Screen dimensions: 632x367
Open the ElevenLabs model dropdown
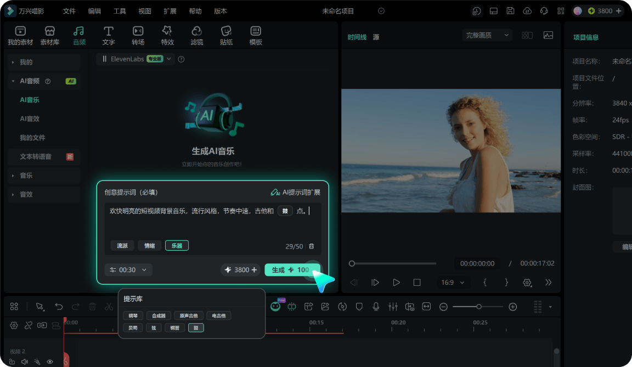[136, 59]
